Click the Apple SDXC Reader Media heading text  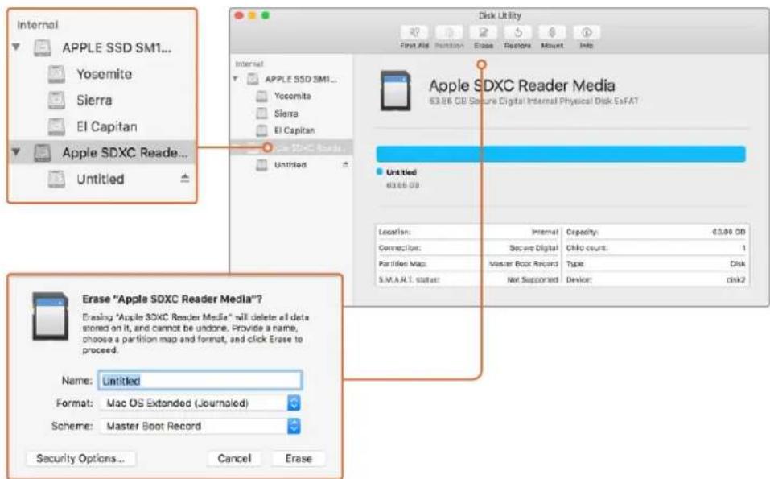click(522, 85)
